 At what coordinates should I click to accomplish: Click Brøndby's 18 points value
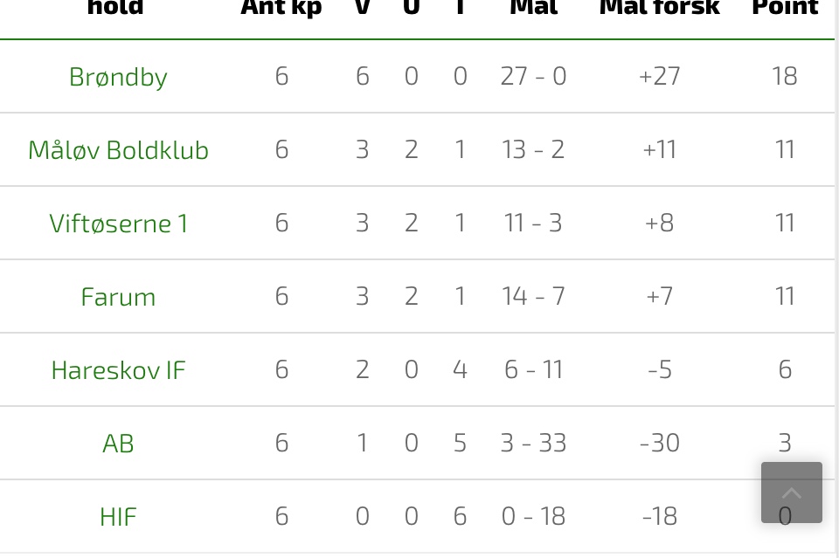(x=785, y=76)
